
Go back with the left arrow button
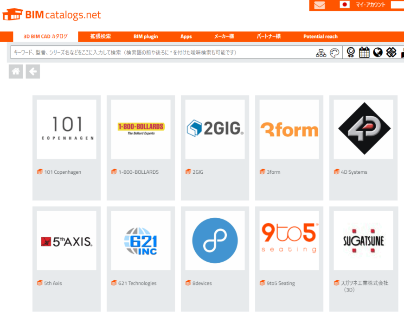pyautogui.click(x=33, y=71)
